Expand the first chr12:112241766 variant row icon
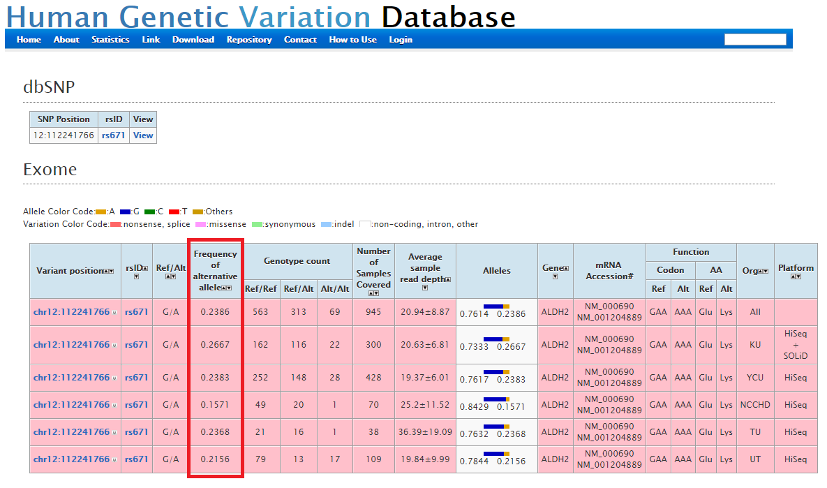This screenshot has height=488, width=827. pyautogui.click(x=114, y=313)
